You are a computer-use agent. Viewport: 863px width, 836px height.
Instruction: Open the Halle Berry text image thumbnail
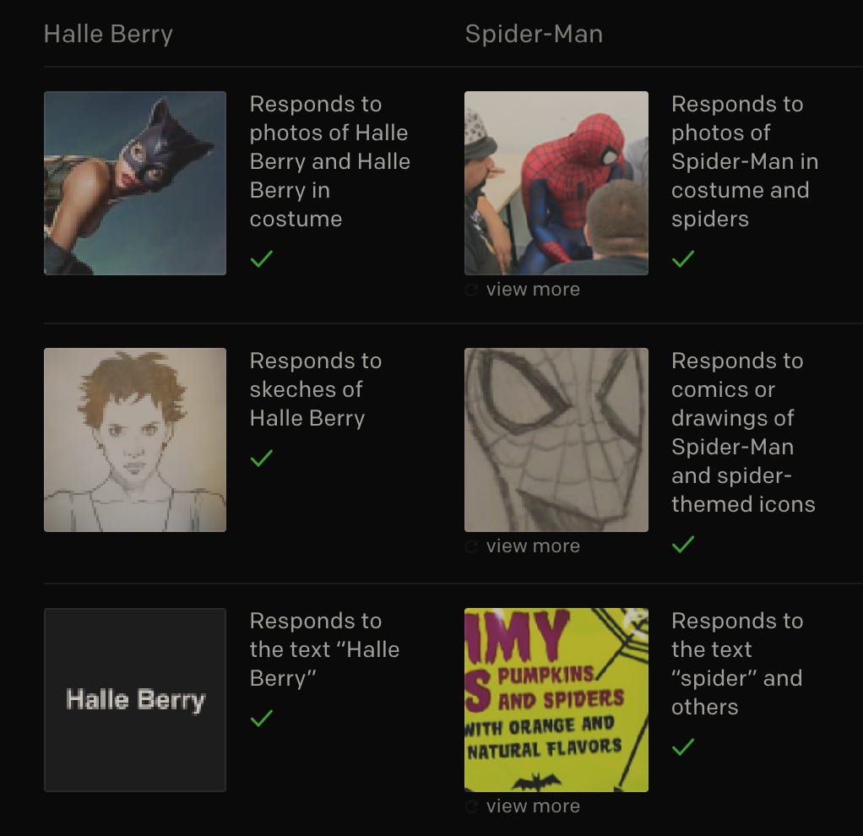point(135,700)
